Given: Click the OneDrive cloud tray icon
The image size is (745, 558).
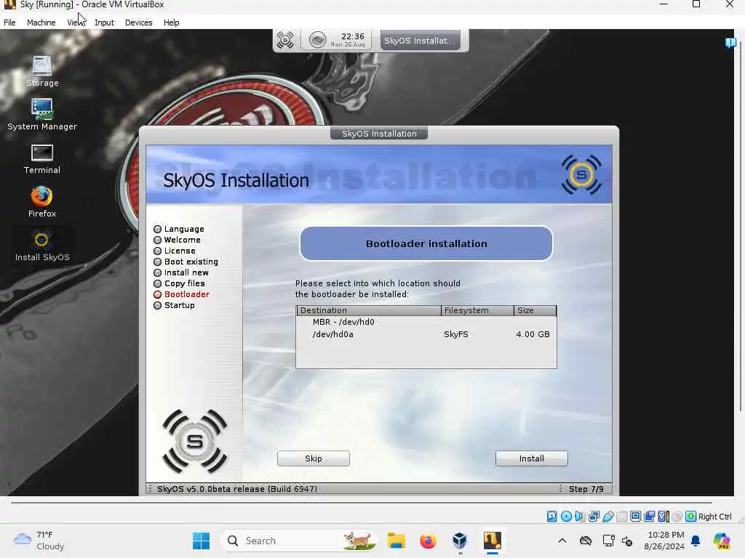Looking at the screenshot, I should click(586, 541).
